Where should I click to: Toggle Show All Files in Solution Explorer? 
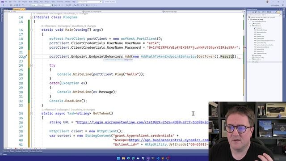pyautogui.click(x=270, y=12)
